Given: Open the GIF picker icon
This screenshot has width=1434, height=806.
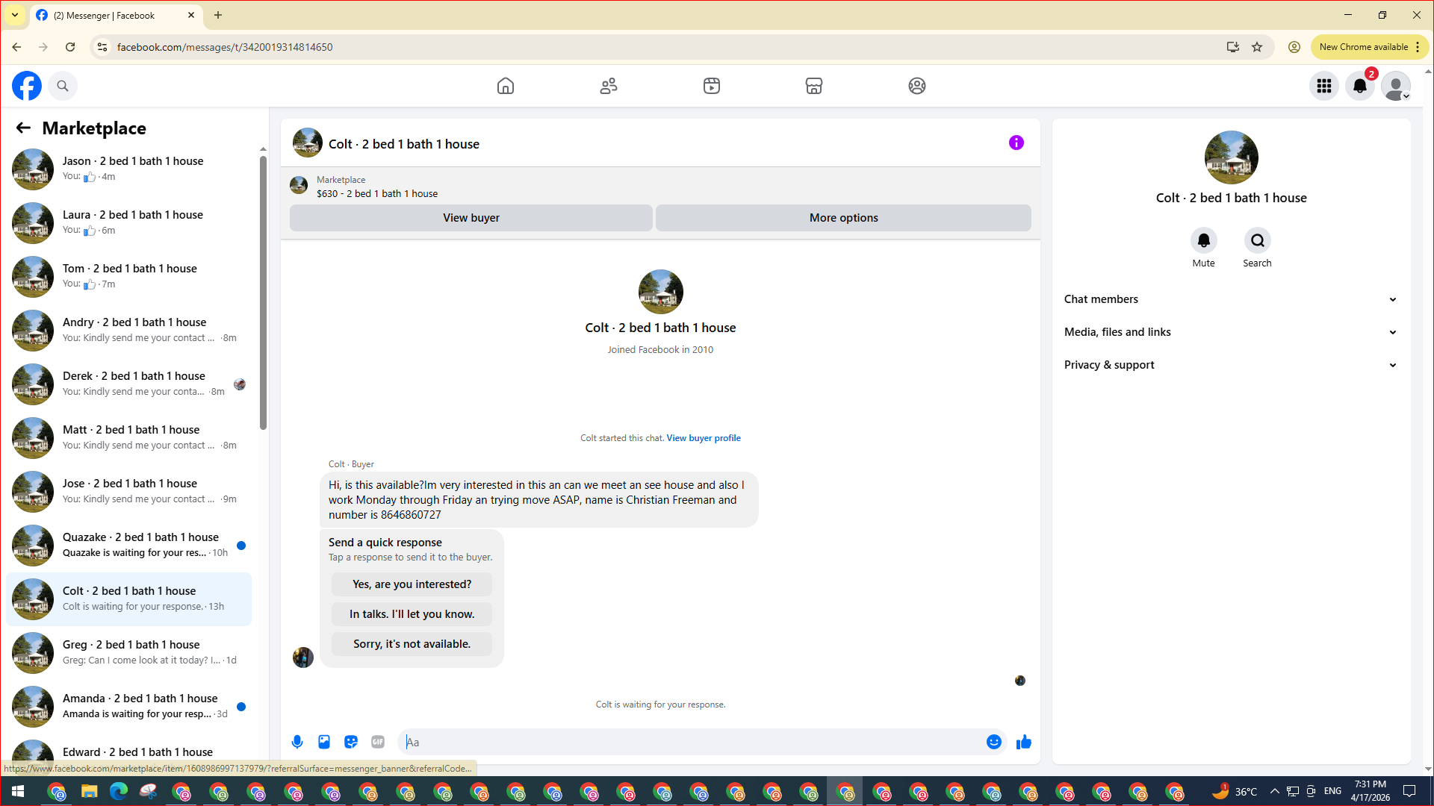Looking at the screenshot, I should [378, 742].
